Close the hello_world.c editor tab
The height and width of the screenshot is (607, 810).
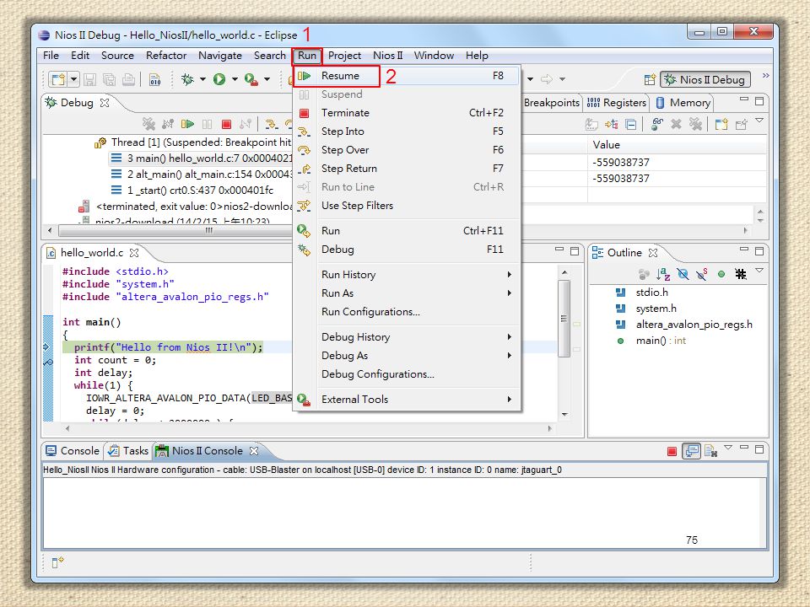point(134,252)
